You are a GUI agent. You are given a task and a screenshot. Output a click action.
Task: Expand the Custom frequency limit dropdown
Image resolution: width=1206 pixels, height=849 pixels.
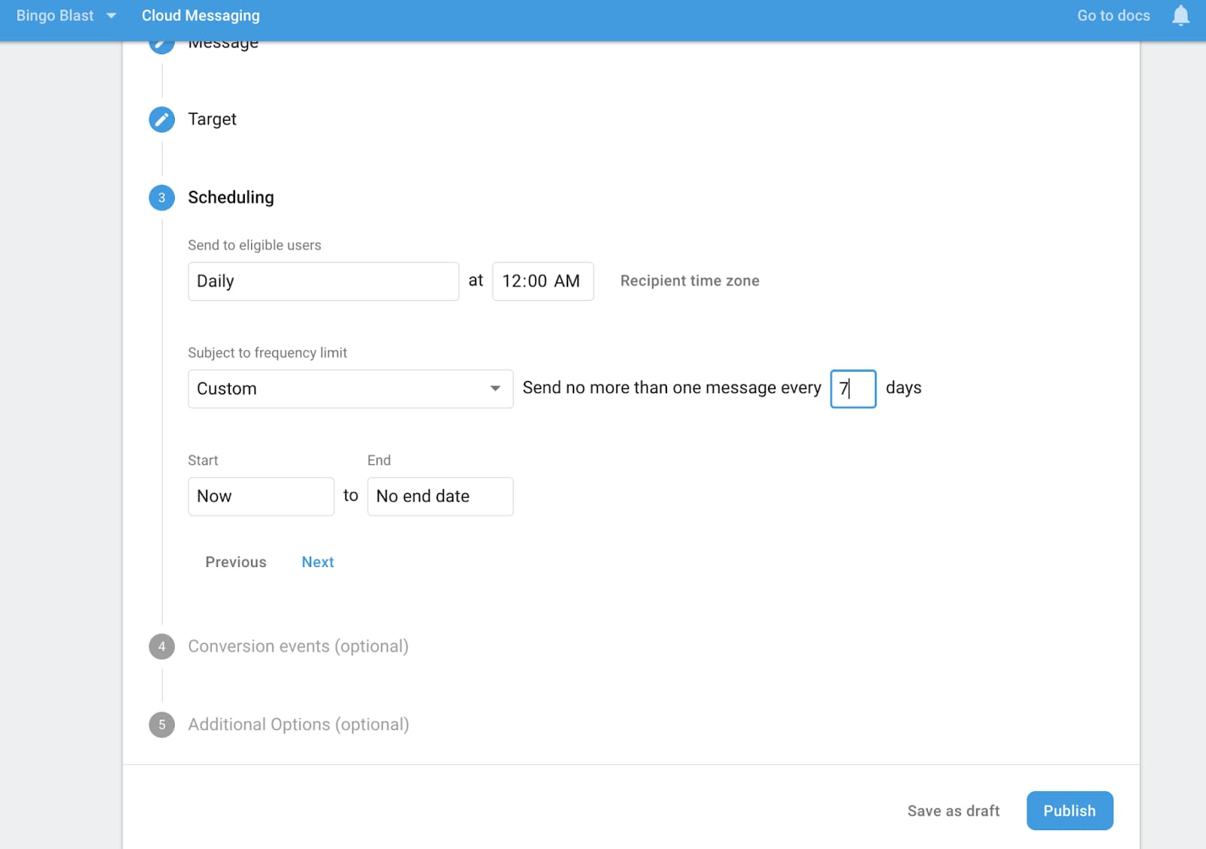(350, 389)
